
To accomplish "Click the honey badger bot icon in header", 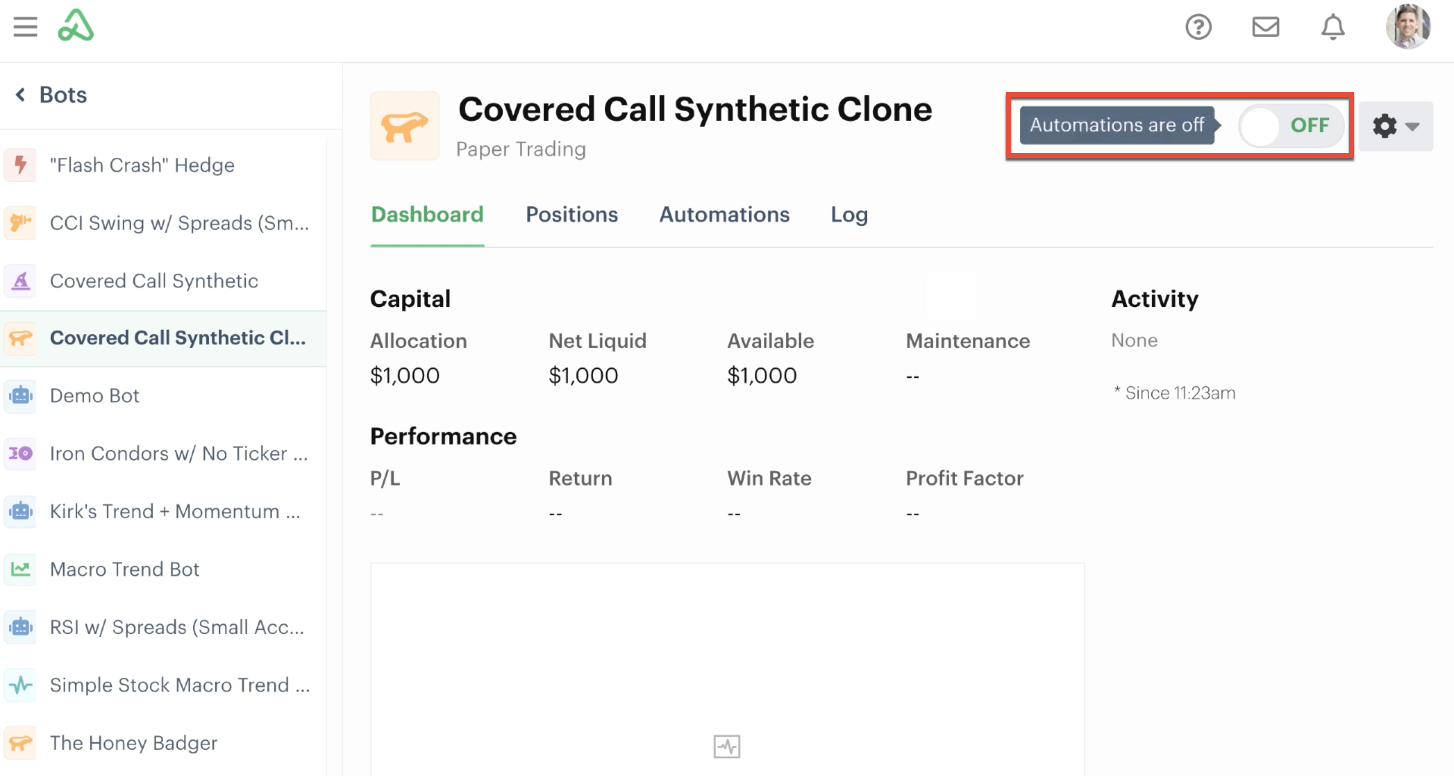I will point(405,126).
